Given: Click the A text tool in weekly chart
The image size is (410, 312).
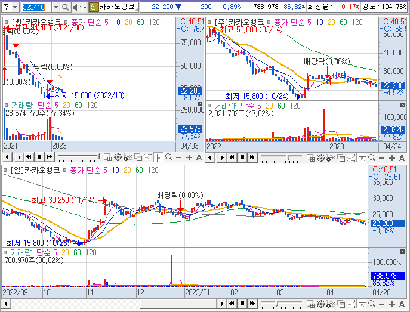Looking at the screenshot, I should click(402, 158).
